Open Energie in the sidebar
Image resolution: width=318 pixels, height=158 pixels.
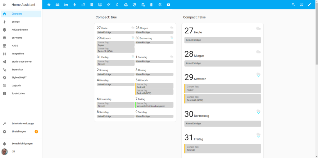(16, 22)
